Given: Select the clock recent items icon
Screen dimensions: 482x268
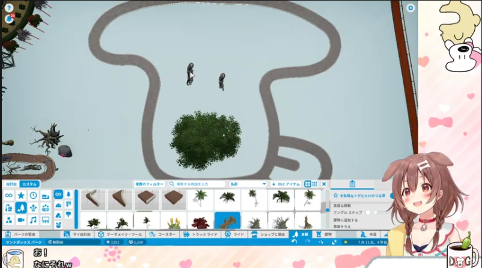Looking at the screenshot, I should 33,195.
